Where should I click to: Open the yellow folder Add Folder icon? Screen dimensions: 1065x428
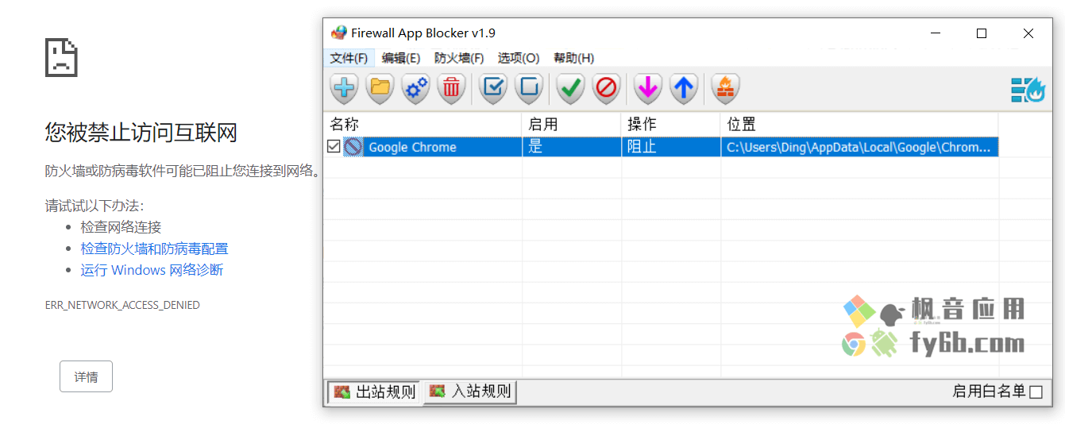[380, 88]
